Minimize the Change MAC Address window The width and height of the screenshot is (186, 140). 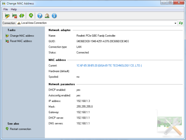point(164,2)
